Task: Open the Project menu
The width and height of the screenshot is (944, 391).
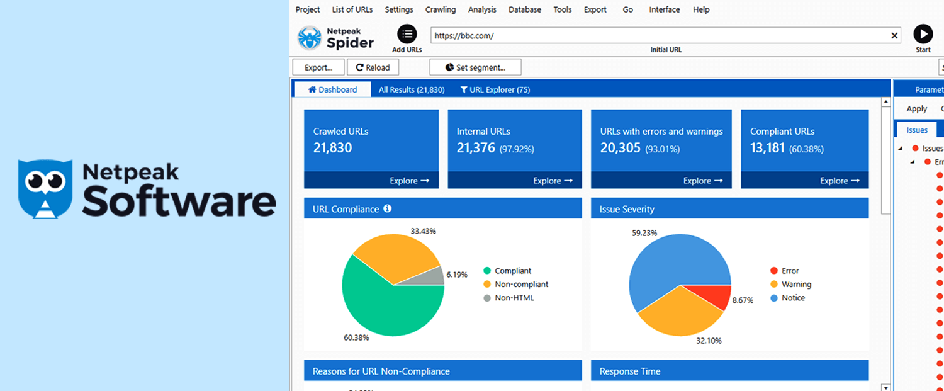Action: click(308, 9)
